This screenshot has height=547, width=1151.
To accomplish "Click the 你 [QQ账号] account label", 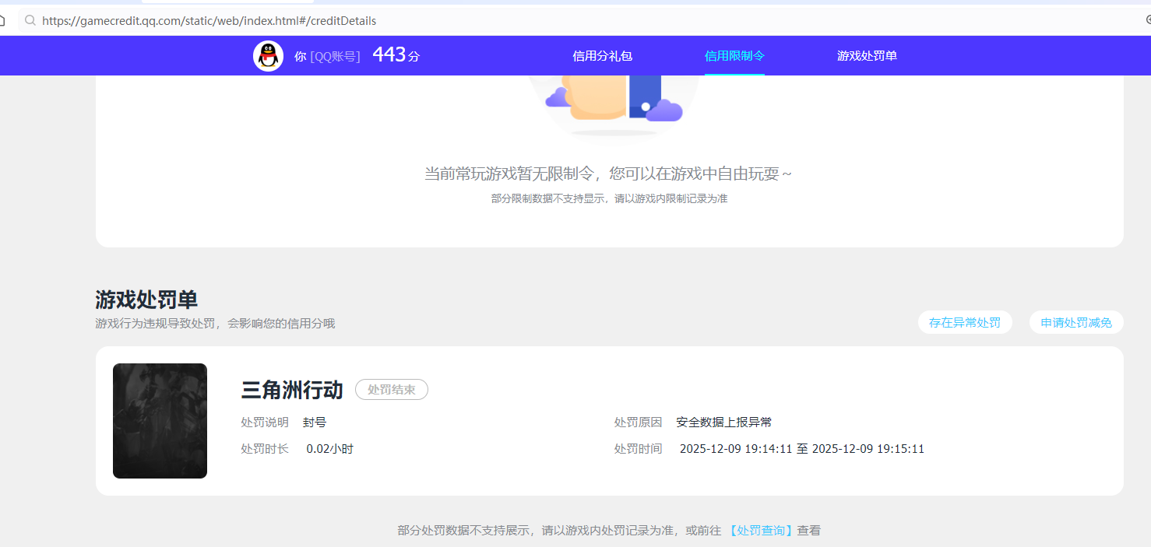I will (327, 55).
